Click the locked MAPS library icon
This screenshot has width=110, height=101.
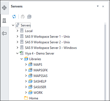click(30, 64)
